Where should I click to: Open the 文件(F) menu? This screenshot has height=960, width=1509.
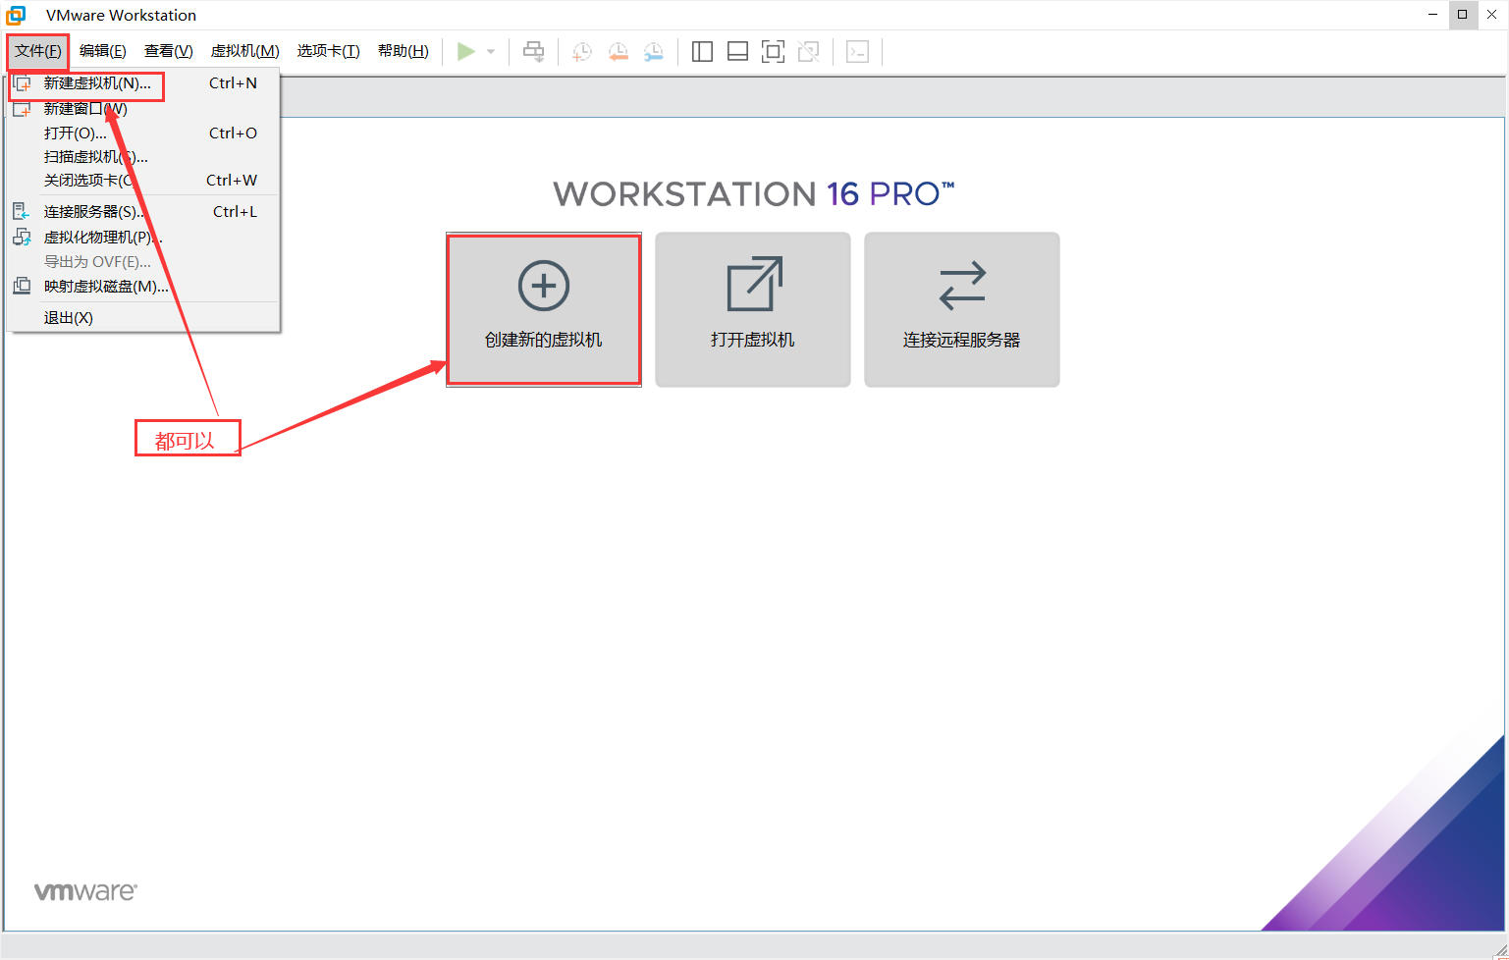(38, 51)
